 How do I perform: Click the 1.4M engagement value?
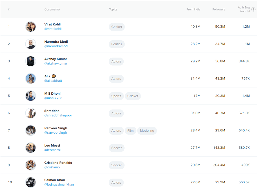tap(246, 96)
